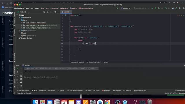Click Run with Coverage icon in toolbar

coord(159,8)
